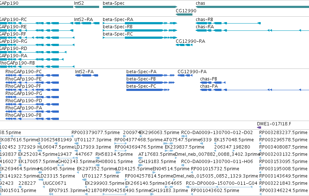Open EST RH08001.5prime

pos(114,162)
